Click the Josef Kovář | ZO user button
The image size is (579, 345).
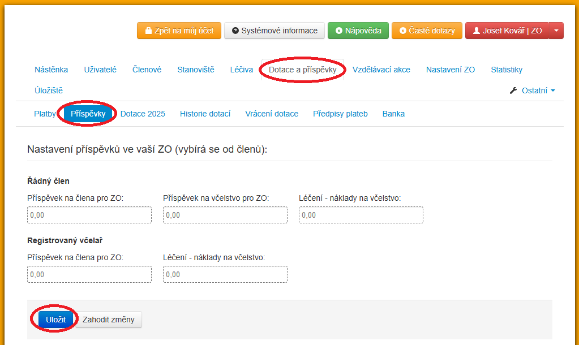pos(507,31)
